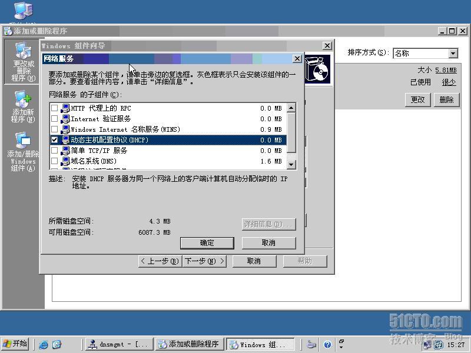The width and height of the screenshot is (471, 353).
Task: Click the DHCP component icon
Action: [x=65, y=140]
